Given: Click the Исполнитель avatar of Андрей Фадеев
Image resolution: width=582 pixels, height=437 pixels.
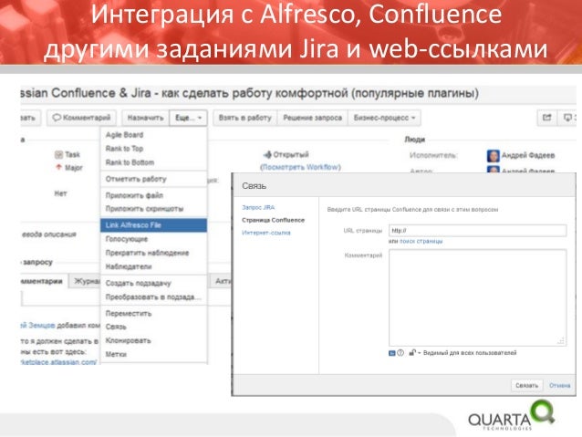Looking at the screenshot, I should point(493,156).
